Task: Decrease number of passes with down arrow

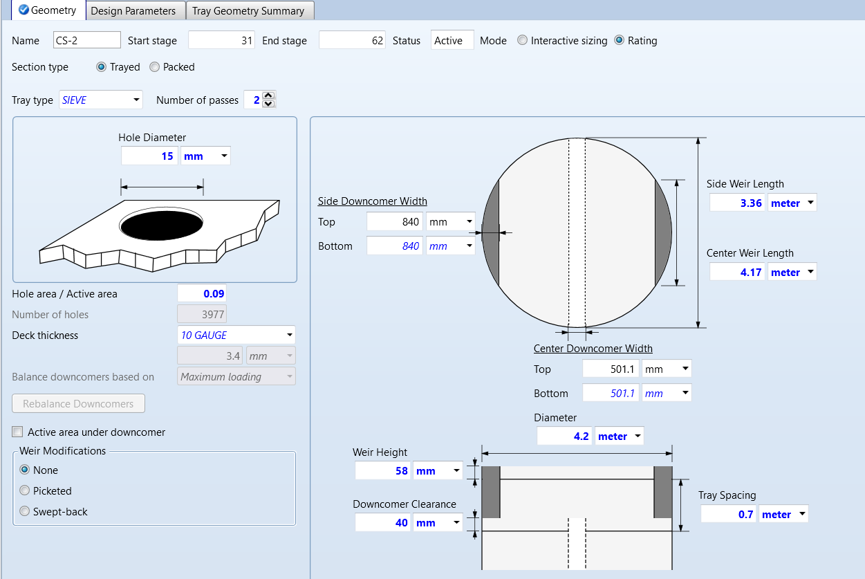Action: coord(270,104)
